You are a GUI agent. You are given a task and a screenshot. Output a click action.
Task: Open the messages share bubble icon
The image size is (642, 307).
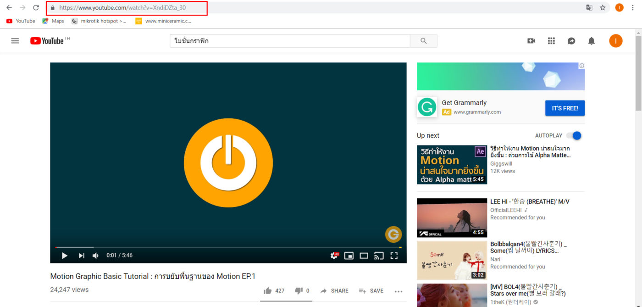(x=571, y=41)
